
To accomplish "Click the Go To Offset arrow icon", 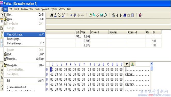I will [71, 15].
